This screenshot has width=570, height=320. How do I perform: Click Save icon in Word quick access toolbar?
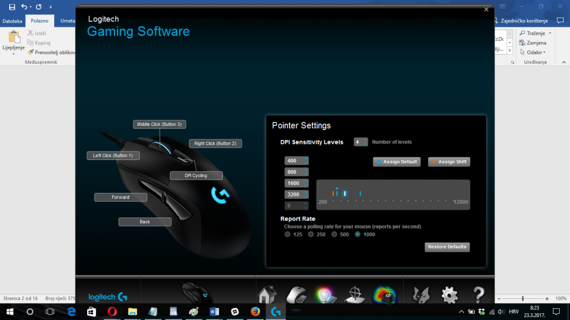(12, 7)
